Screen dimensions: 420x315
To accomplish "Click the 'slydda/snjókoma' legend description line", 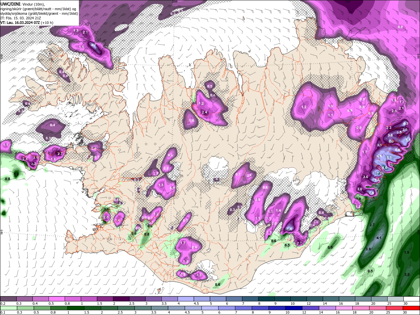I will pos(39,13).
